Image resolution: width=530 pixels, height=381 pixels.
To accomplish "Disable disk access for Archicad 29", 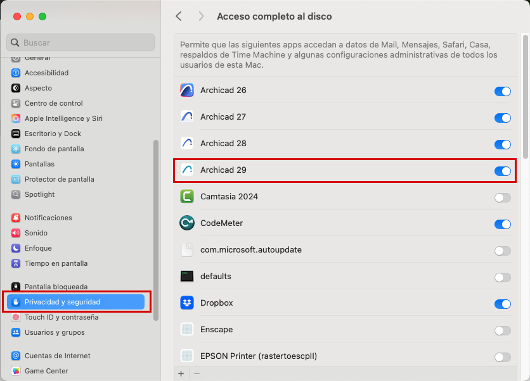I will (x=502, y=171).
